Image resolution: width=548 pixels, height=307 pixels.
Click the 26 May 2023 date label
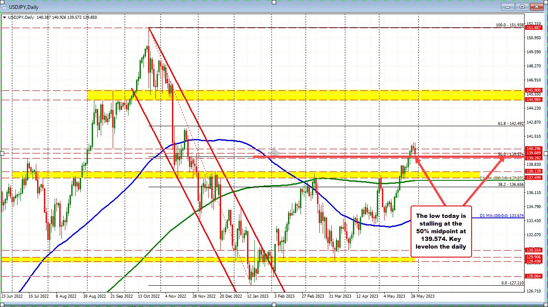point(422,296)
